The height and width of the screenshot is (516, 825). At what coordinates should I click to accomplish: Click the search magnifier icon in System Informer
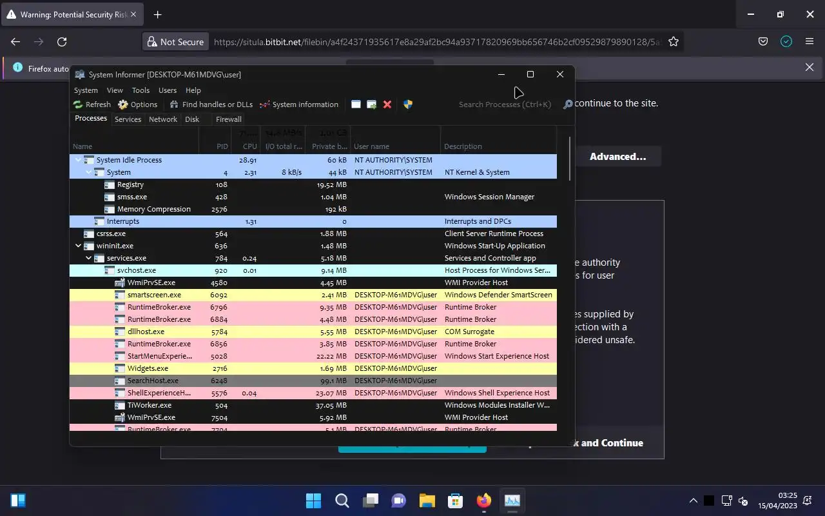(568, 104)
